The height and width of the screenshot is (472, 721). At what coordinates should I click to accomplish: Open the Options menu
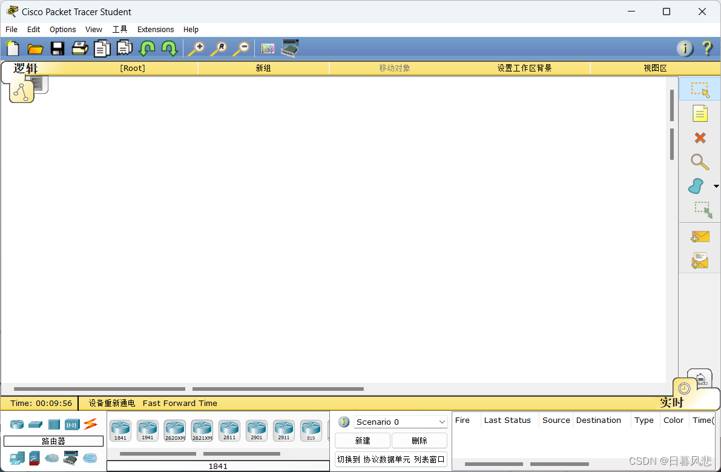coord(62,30)
